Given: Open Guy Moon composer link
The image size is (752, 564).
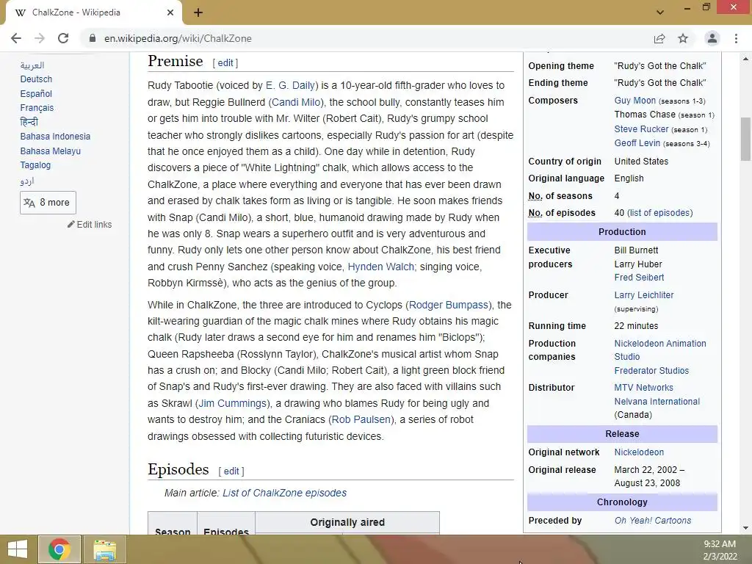Looking at the screenshot, I should pyautogui.click(x=635, y=100).
